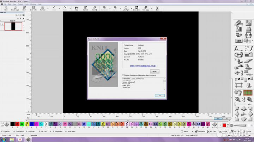Viewport: 254px width, 142px height.
Task: Click the Control toolbar icon
Action: click(85, 8)
